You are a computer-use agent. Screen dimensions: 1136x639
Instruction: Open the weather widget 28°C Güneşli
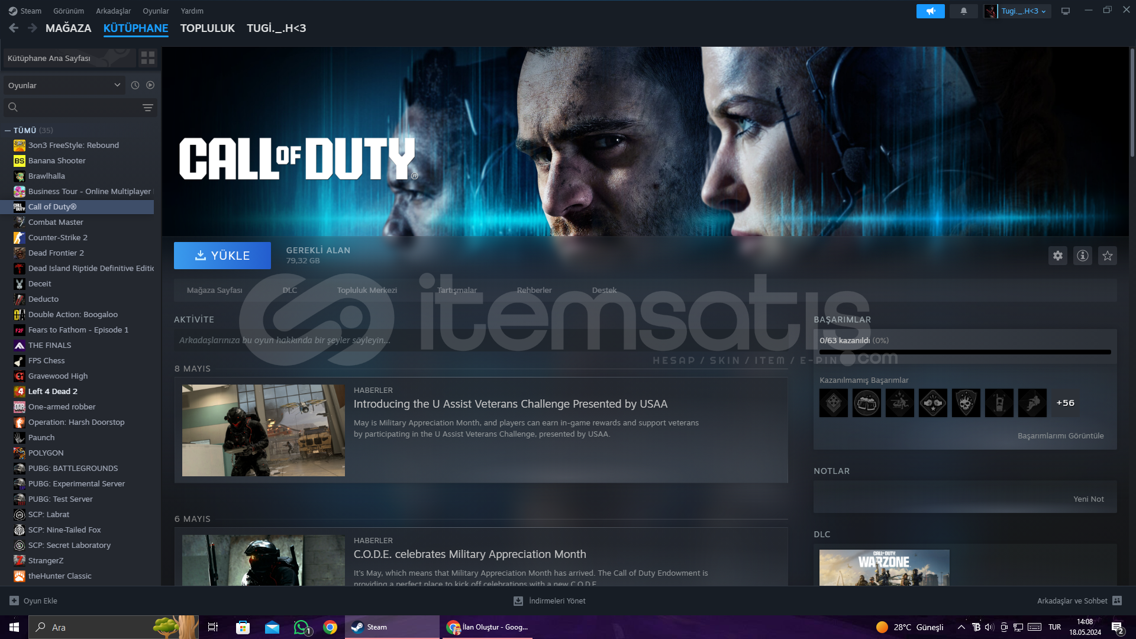click(x=910, y=627)
